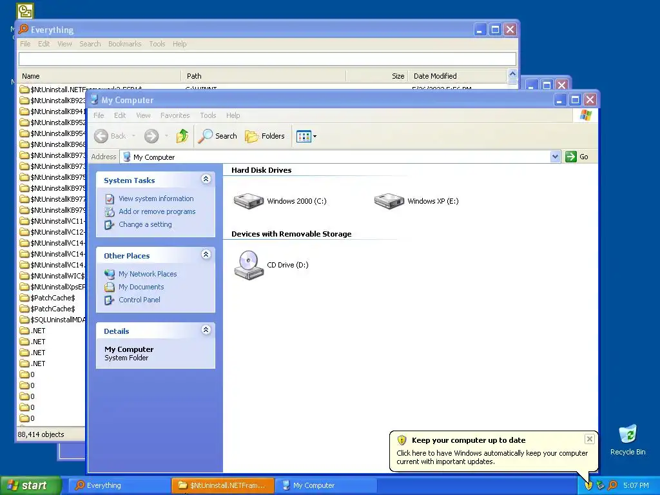The image size is (660, 495).
Task: Switch to Everything taskbar button
Action: point(119,485)
